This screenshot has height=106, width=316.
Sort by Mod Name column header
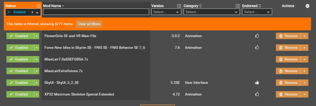53,6
